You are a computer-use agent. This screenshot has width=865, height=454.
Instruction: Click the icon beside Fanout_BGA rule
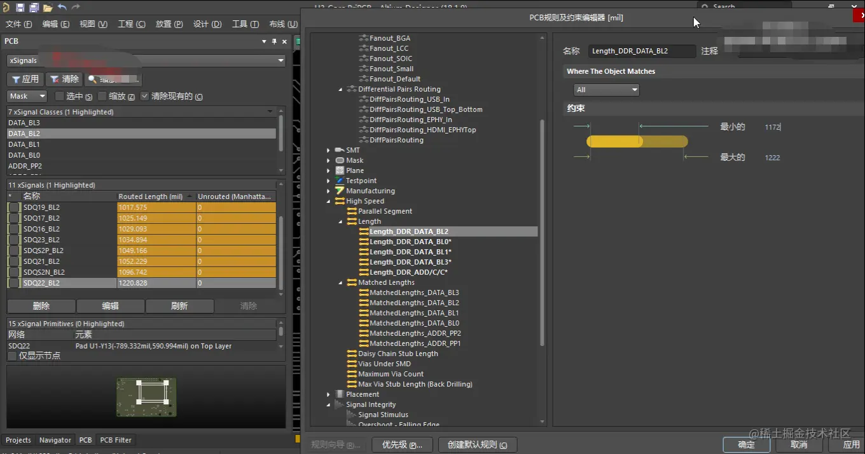[364, 38]
